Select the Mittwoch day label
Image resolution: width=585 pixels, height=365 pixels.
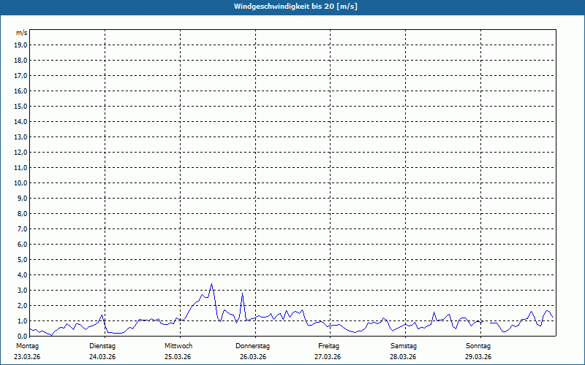(x=178, y=345)
